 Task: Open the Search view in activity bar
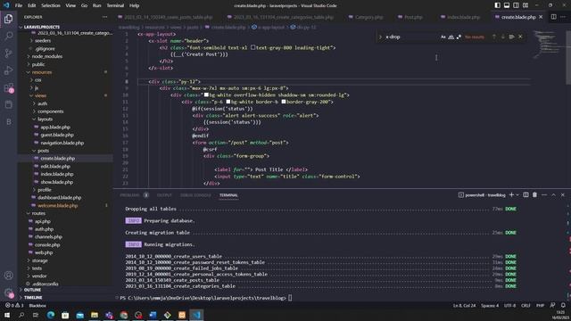pyautogui.click(x=8, y=36)
